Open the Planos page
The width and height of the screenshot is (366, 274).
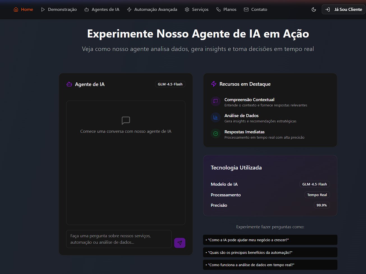226,10
